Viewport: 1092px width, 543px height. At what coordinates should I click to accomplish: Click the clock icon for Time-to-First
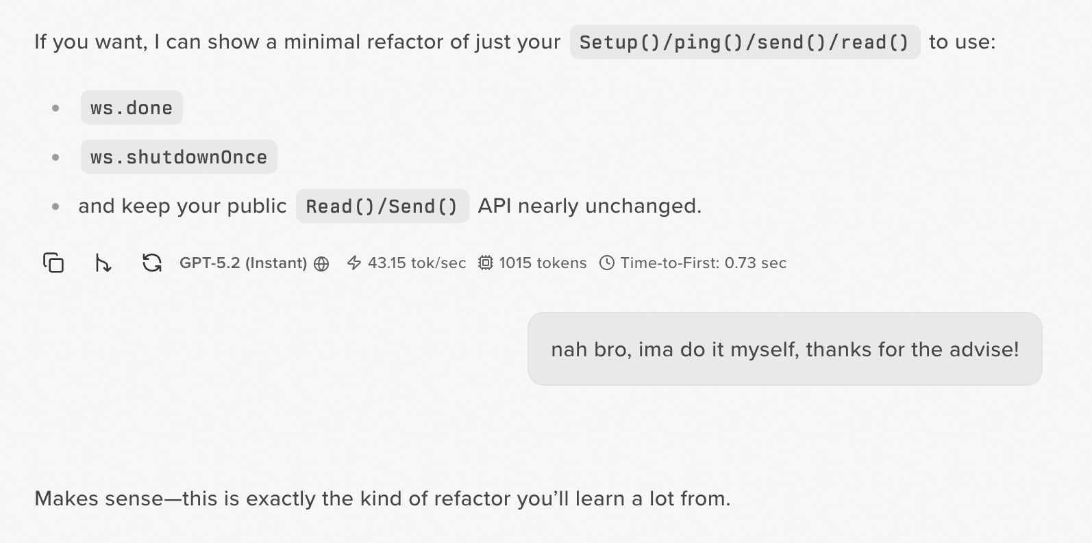tap(607, 263)
